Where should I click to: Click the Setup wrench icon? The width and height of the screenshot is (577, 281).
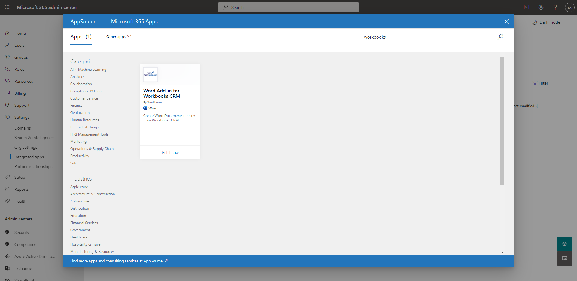tap(7, 177)
